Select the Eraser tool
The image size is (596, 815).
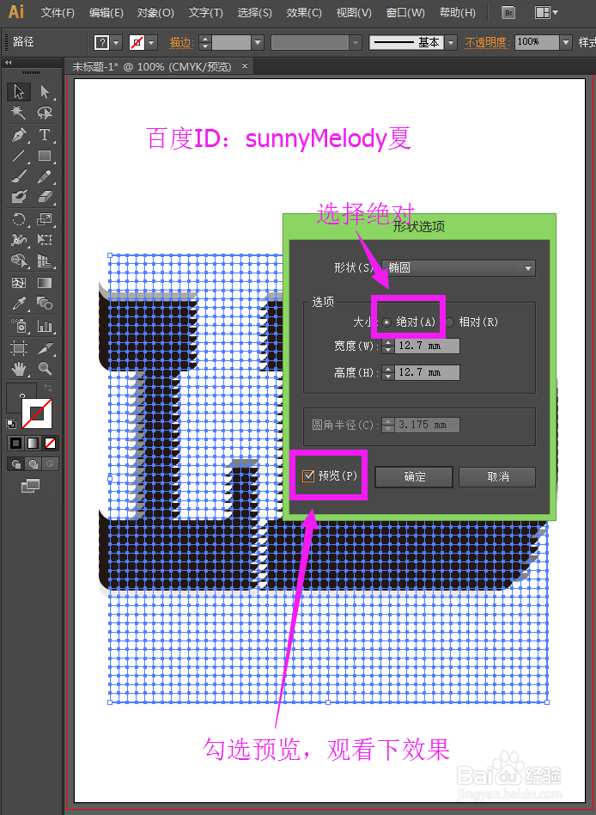pos(45,197)
